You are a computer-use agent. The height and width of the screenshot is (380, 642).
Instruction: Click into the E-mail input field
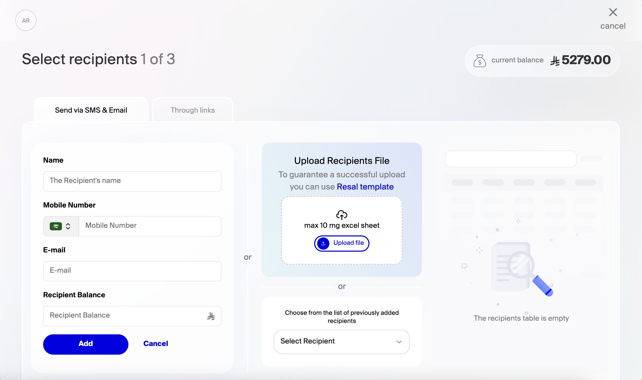(x=132, y=271)
